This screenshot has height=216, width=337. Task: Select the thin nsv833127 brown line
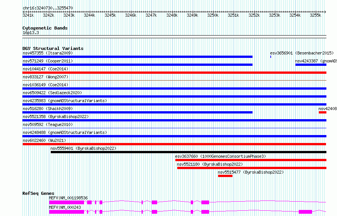[174, 81]
